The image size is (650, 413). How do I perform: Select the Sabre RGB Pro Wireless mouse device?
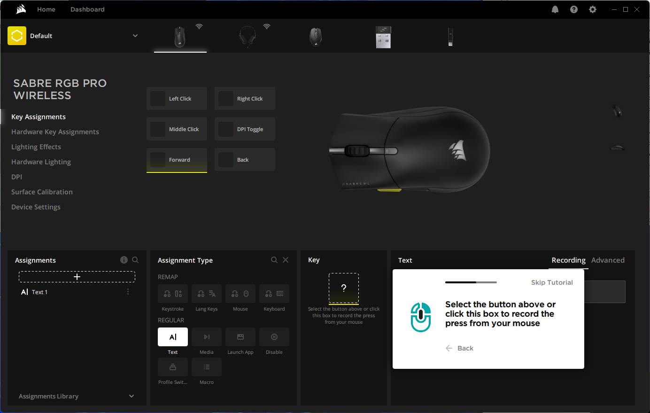tap(180, 37)
